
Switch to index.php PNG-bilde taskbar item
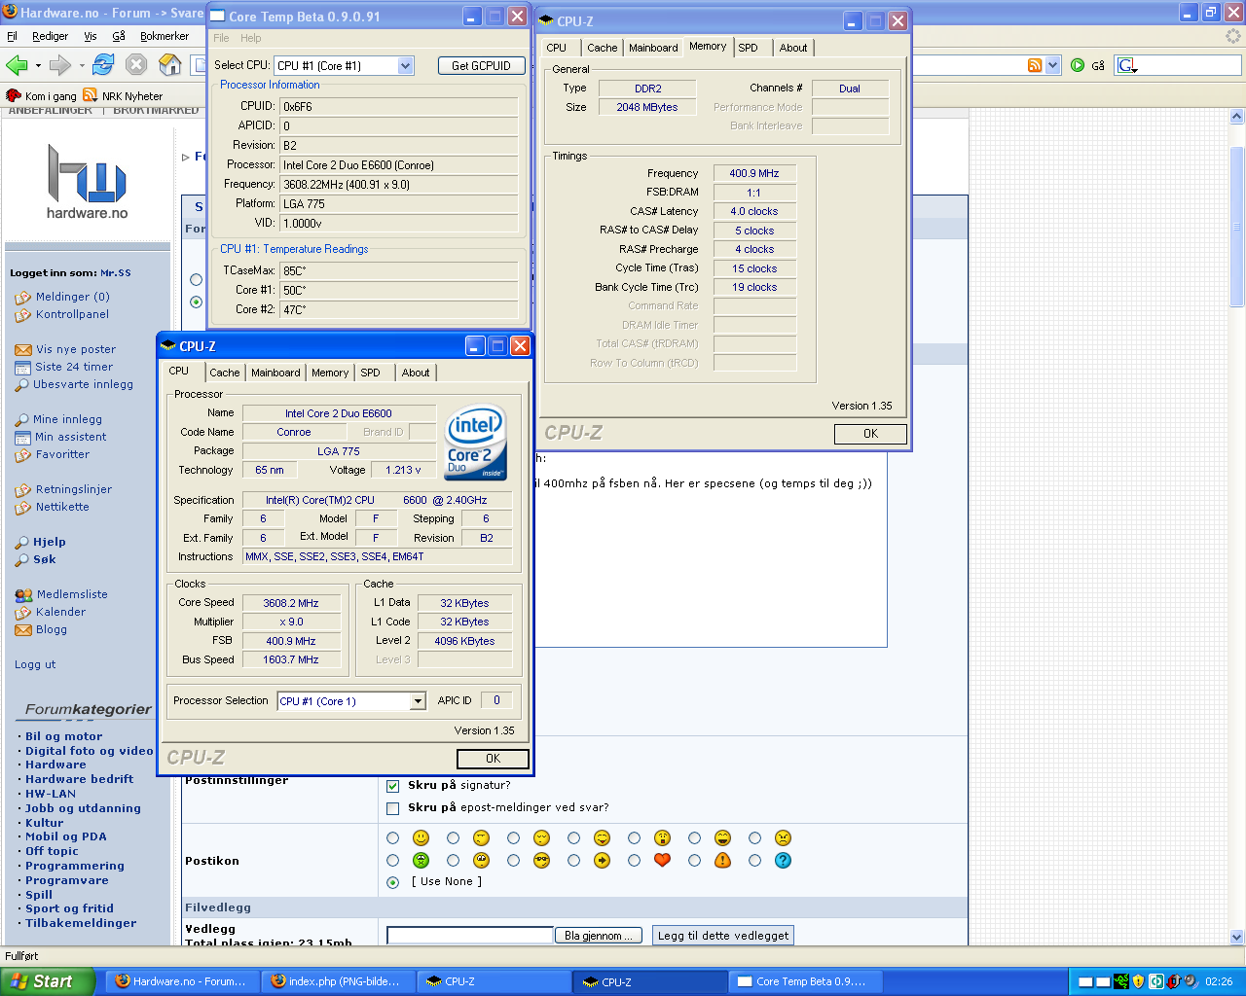coord(339,981)
